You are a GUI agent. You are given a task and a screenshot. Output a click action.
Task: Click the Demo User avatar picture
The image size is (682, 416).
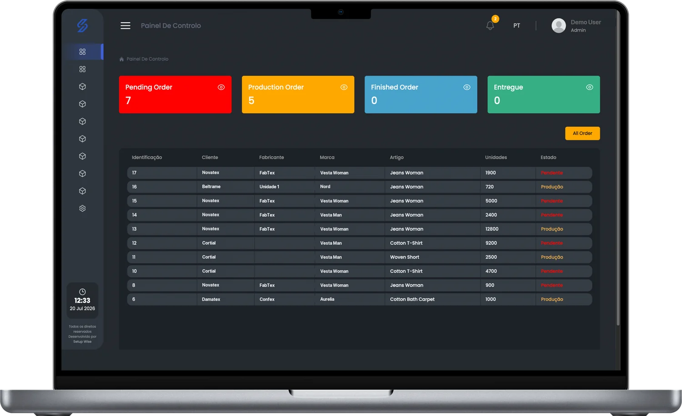559,25
